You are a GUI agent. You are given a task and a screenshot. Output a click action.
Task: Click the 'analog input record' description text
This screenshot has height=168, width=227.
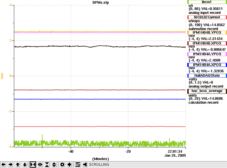tap(204, 13)
